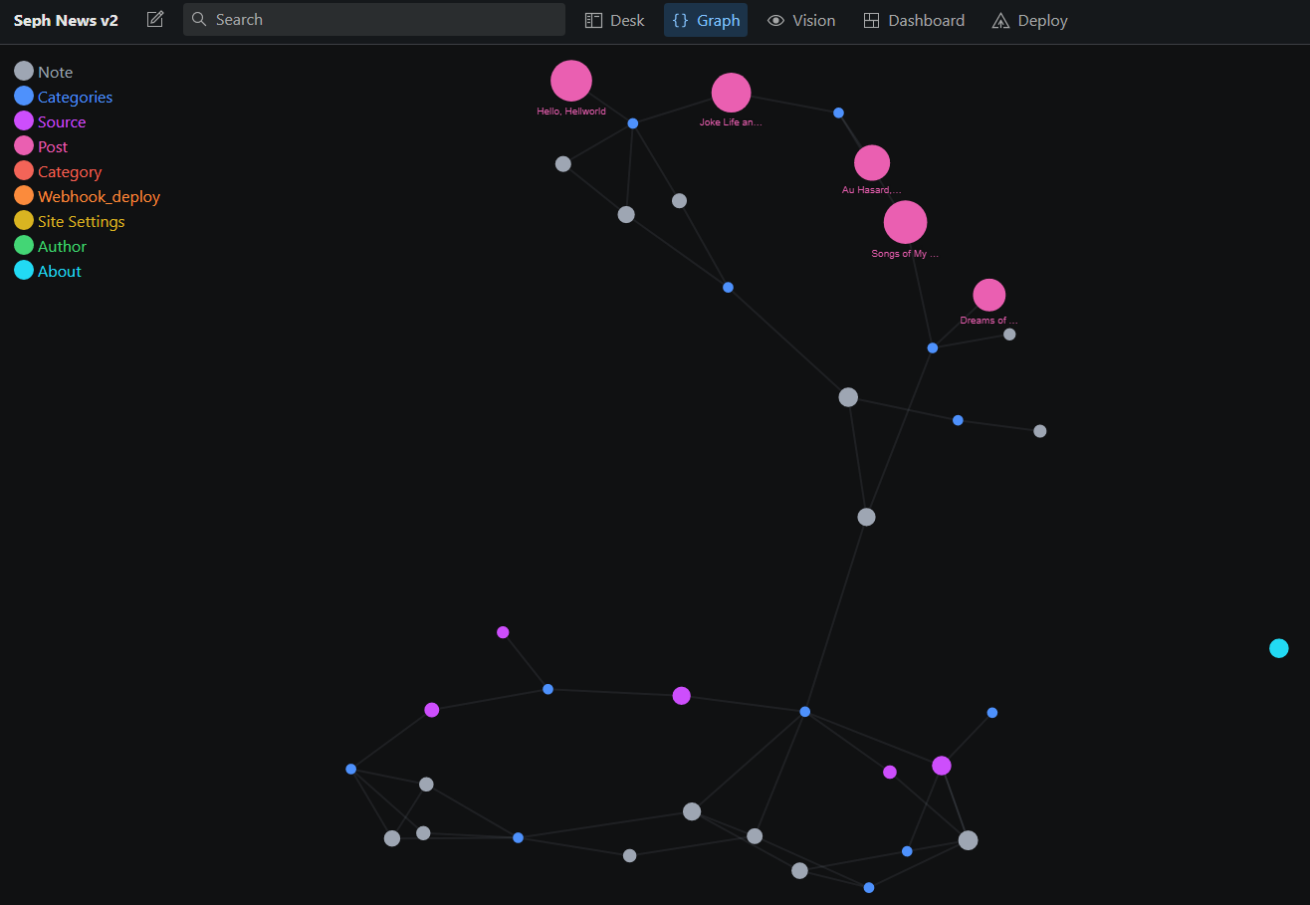Click the gray Note legend color dot
Viewport: 1310px width, 905px height.
[24, 71]
